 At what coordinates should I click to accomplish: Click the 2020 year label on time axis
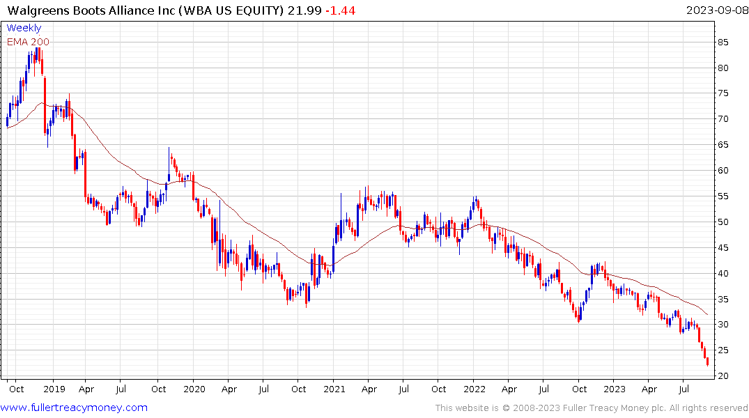(194, 389)
